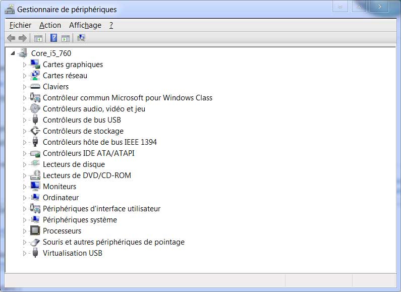Select the Core_i5_760 label
Image resolution: width=401 pixels, height=292 pixels.
[x=51, y=53]
